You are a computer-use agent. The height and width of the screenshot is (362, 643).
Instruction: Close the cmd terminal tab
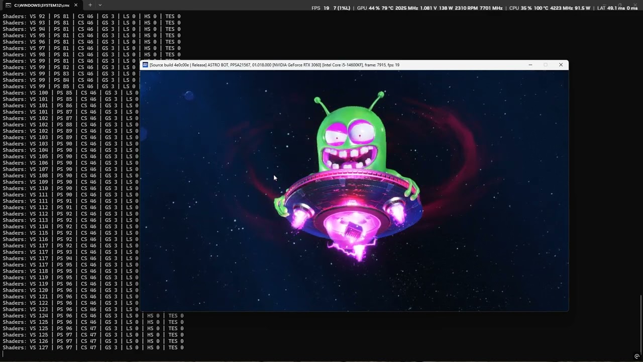(x=76, y=5)
